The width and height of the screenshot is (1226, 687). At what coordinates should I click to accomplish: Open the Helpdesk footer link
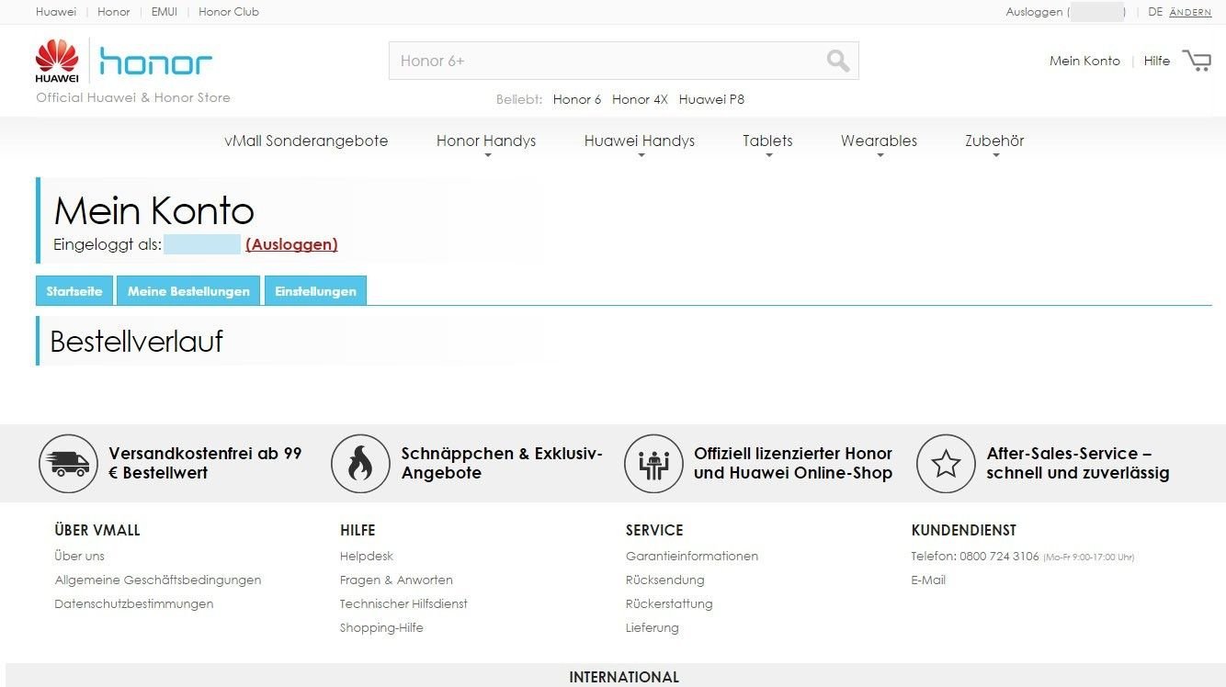(367, 556)
